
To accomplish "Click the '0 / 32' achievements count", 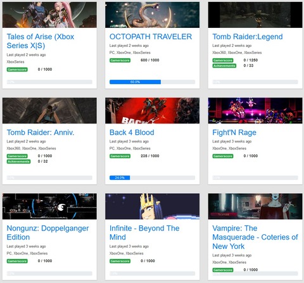I will coord(43,161).
